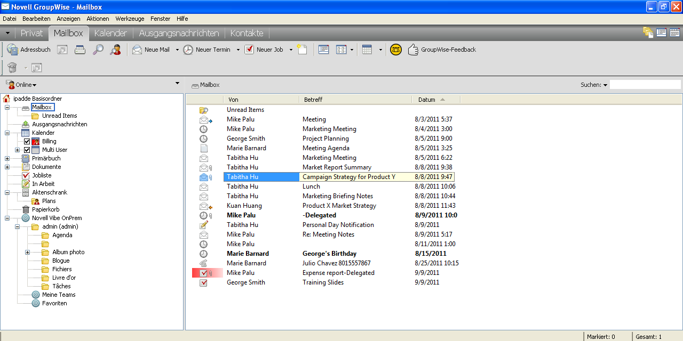Collapse the Novell Vibe OnPrem node
This screenshot has width=683, height=341.
click(x=7, y=218)
